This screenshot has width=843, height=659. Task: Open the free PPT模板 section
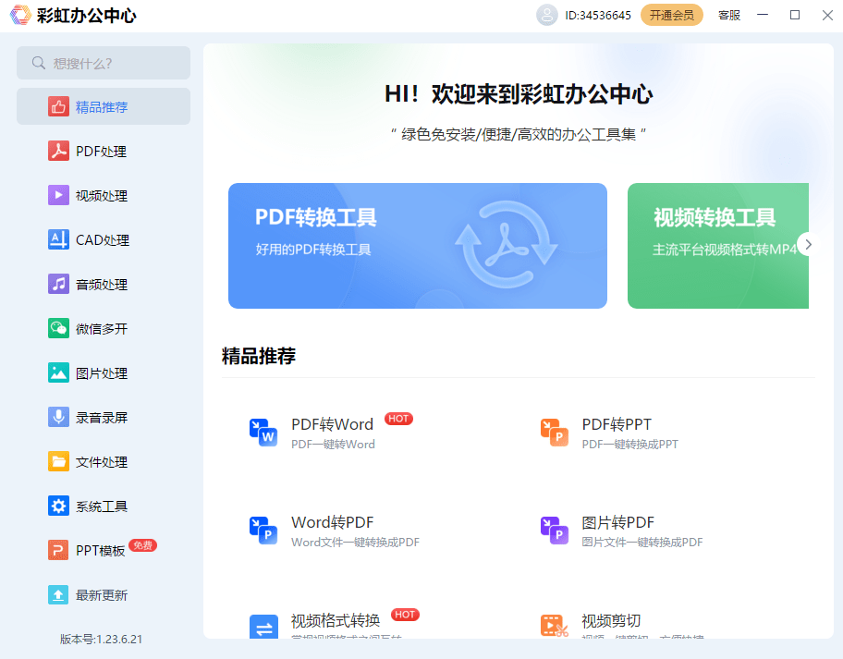point(102,550)
